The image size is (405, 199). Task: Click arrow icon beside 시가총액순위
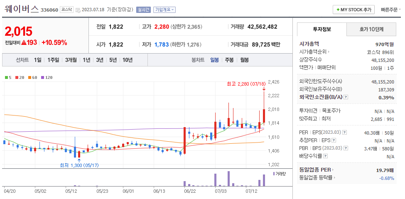[x=329, y=52]
